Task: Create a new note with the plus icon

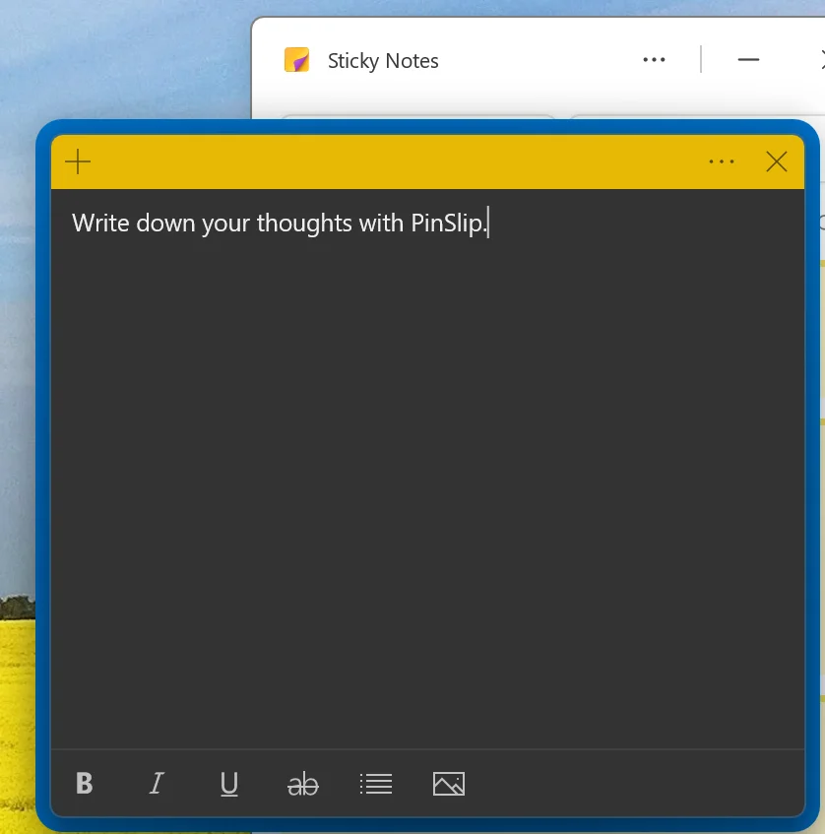Action: pyautogui.click(x=78, y=161)
